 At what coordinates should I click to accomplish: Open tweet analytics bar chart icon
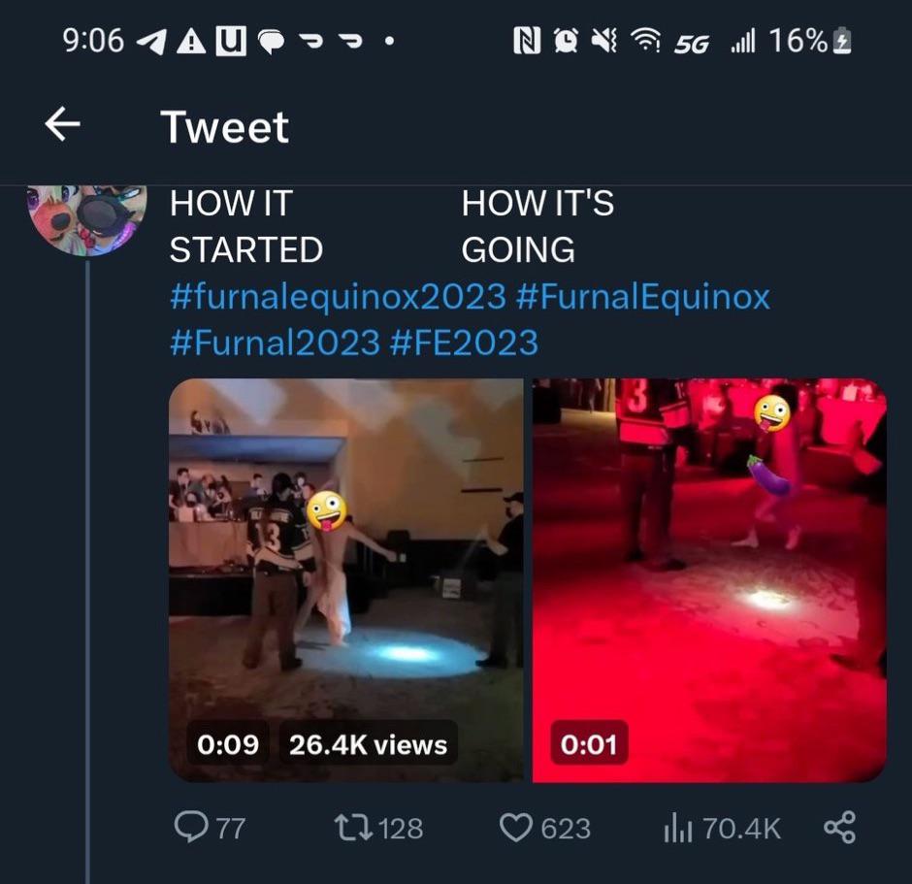676,828
